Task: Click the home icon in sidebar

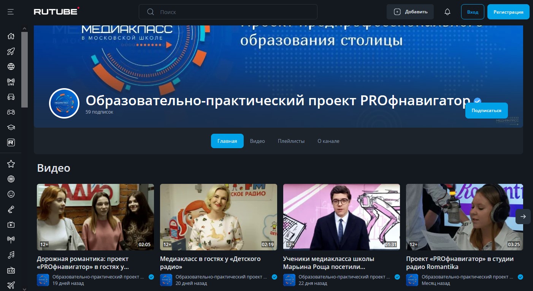Action: (x=11, y=36)
